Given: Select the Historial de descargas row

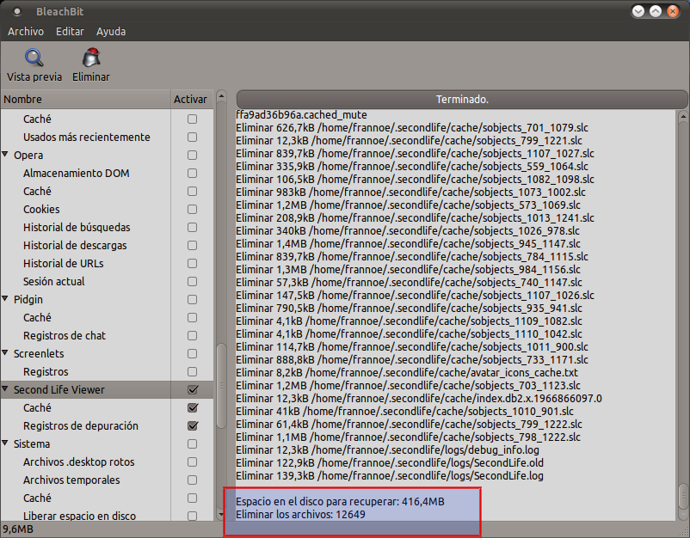Looking at the screenshot, I should (x=108, y=245).
